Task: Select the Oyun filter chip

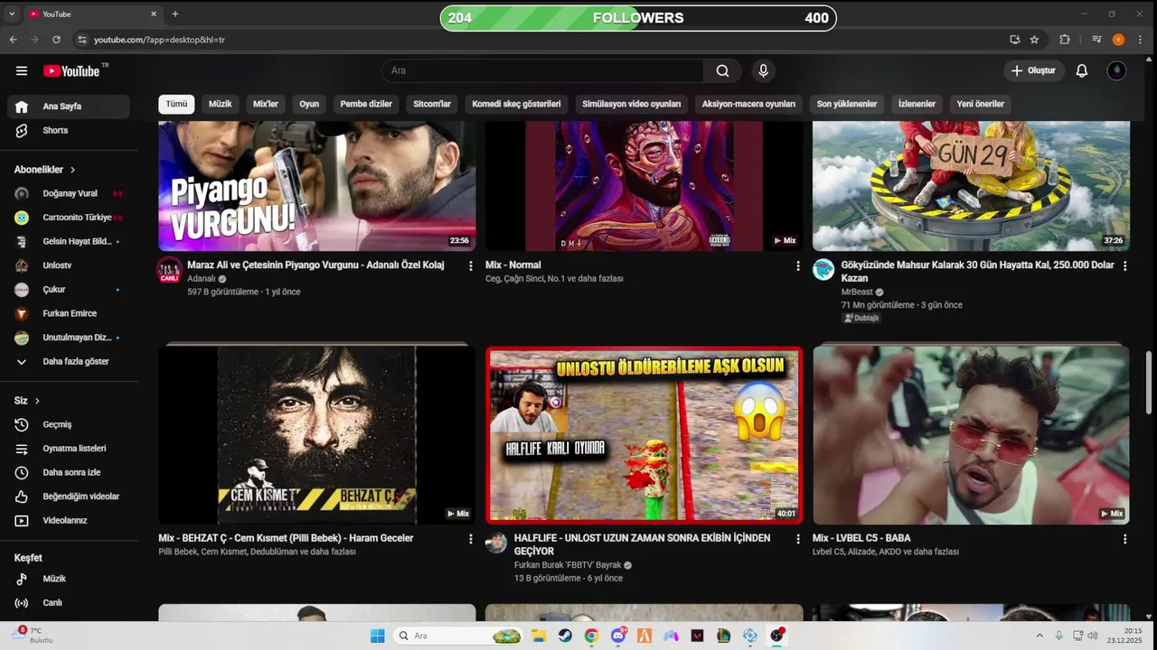Action: pyautogui.click(x=309, y=104)
